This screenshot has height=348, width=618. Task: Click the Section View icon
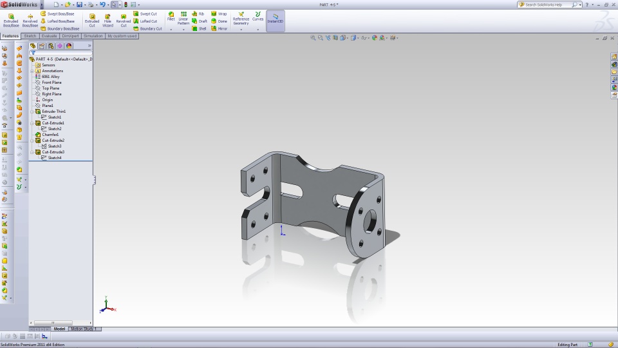pos(335,38)
